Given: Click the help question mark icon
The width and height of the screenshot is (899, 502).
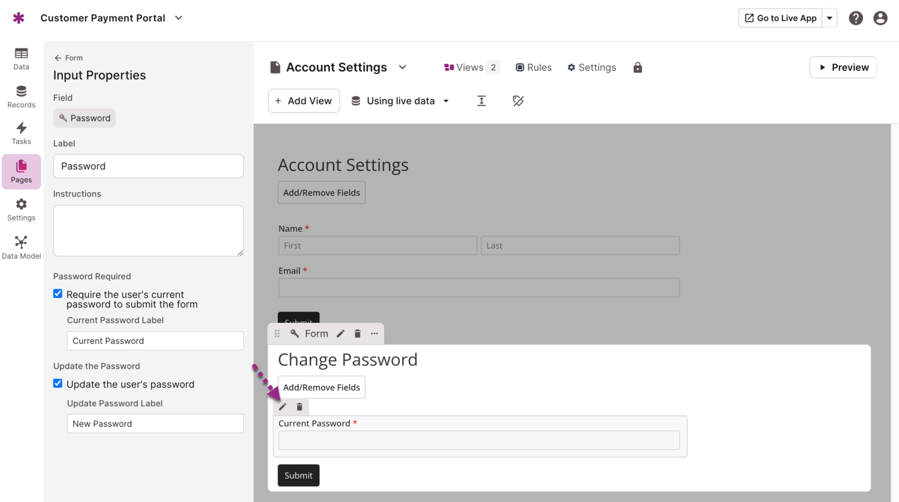Looking at the screenshot, I should 855,18.
